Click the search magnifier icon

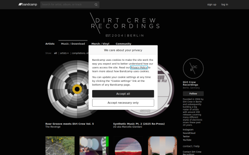(x=96, y=5)
